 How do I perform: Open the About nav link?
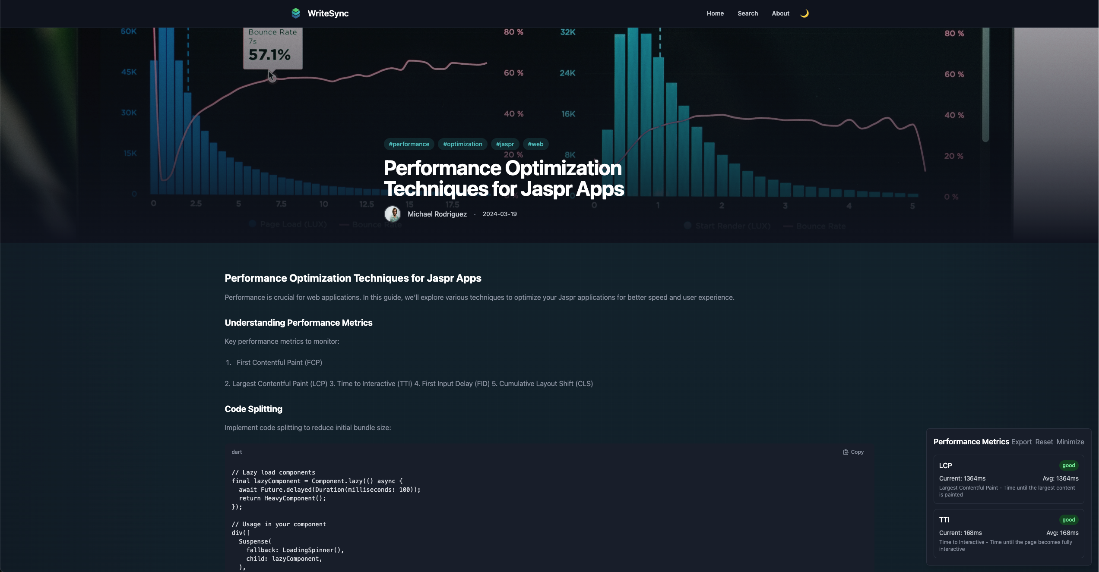(780, 13)
